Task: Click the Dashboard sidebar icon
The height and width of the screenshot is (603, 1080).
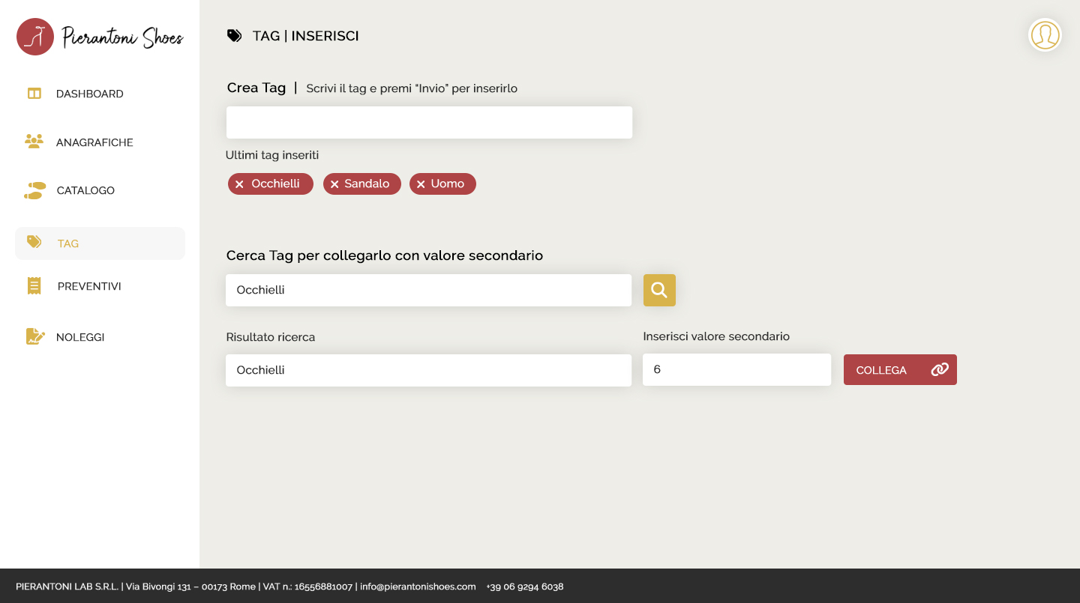Action: (34, 94)
